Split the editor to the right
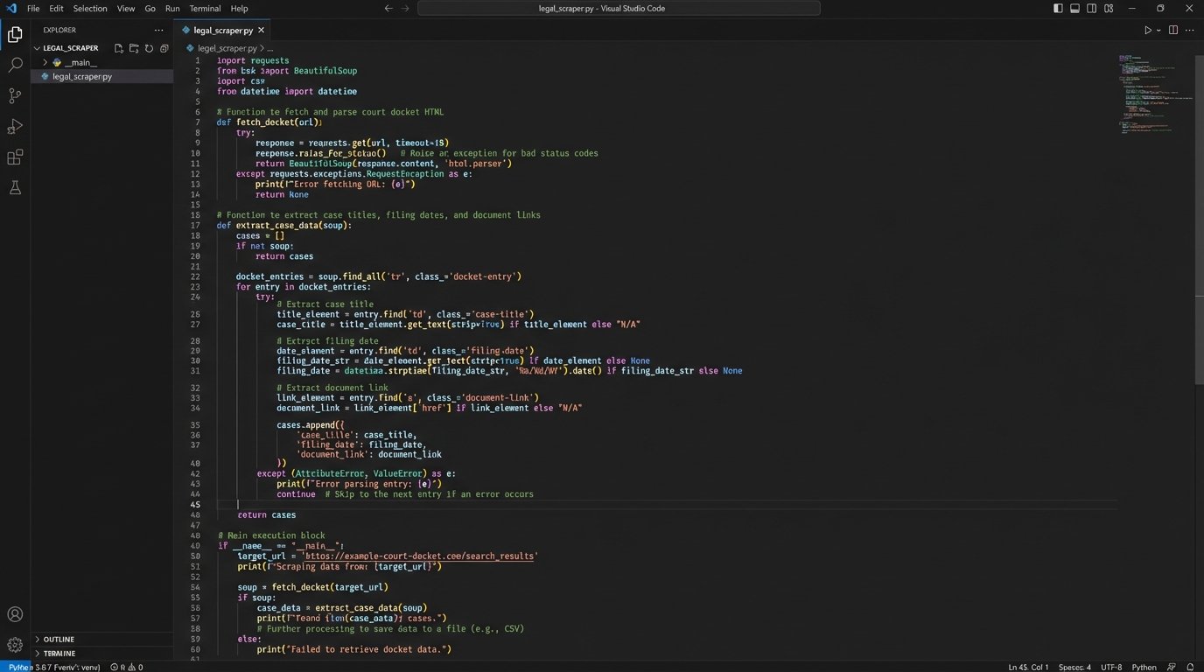1204x672 pixels. coord(1173,30)
